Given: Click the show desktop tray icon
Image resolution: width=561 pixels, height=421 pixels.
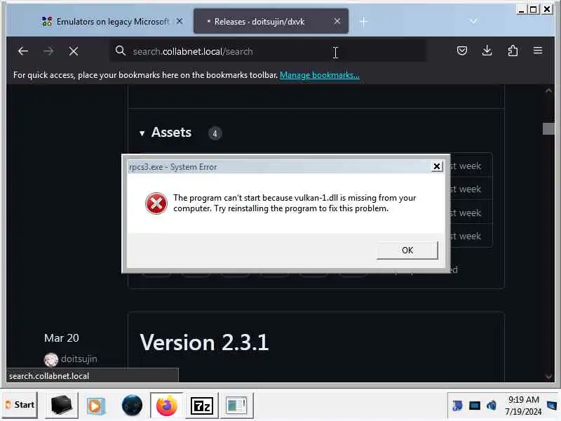Looking at the screenshot, I should (552, 406).
